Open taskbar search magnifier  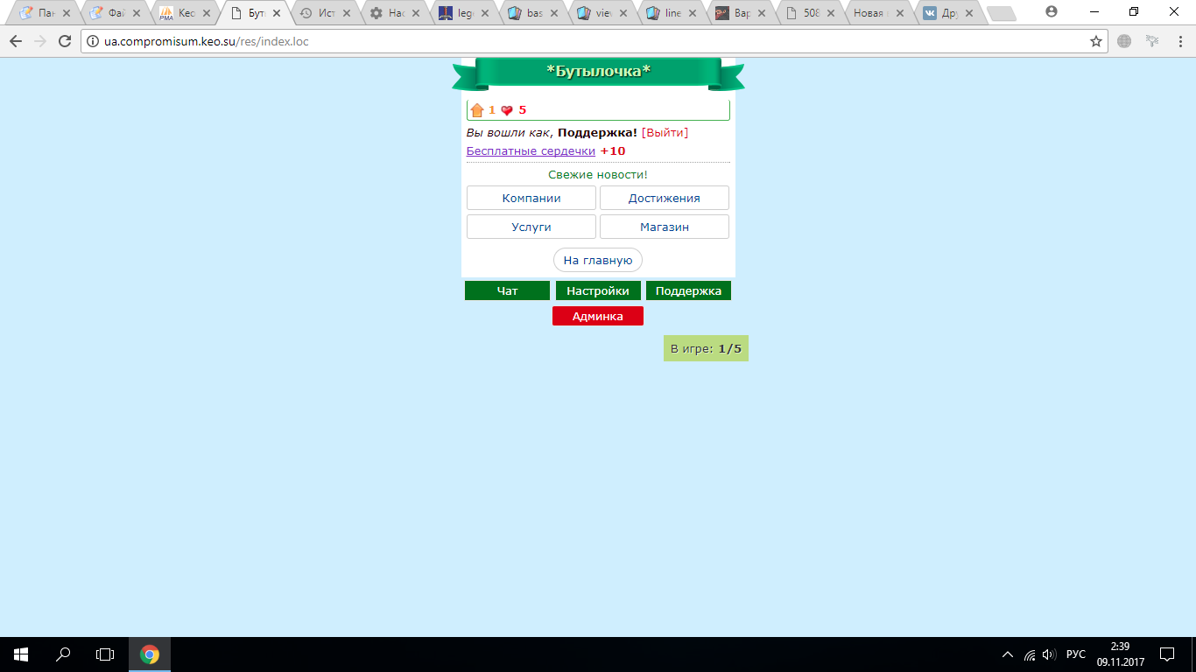coord(63,654)
